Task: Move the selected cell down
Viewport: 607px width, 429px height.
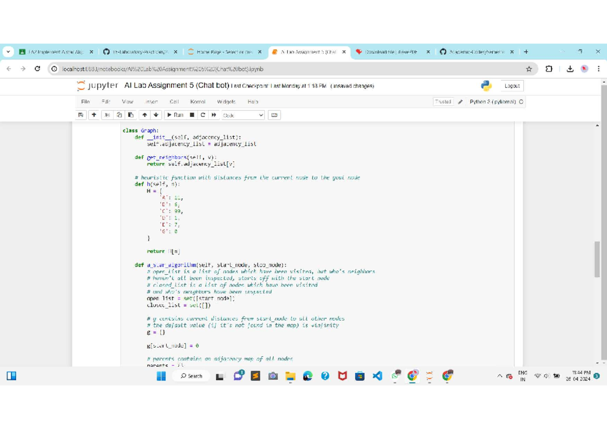Action: click(156, 115)
